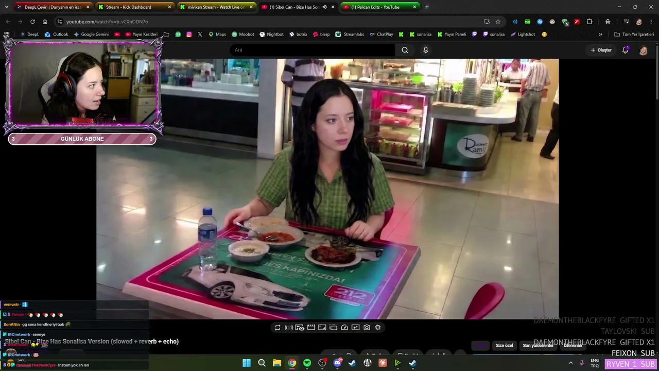Open the Windows Start menu
659x371 pixels.
click(247, 363)
